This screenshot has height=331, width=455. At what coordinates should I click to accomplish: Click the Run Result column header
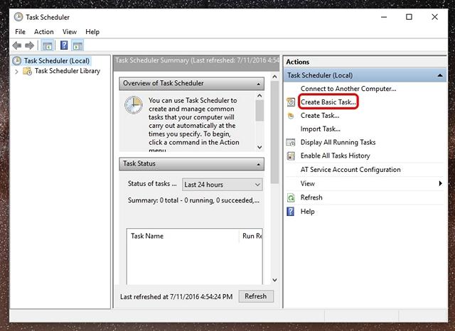[251, 236]
